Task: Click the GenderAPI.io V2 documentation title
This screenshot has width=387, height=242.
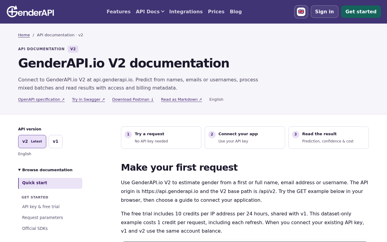Action: pyautogui.click(x=124, y=63)
